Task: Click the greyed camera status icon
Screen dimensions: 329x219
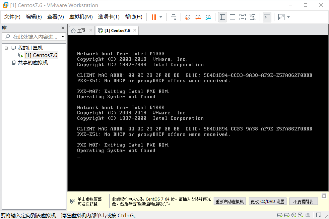Action: point(308,215)
